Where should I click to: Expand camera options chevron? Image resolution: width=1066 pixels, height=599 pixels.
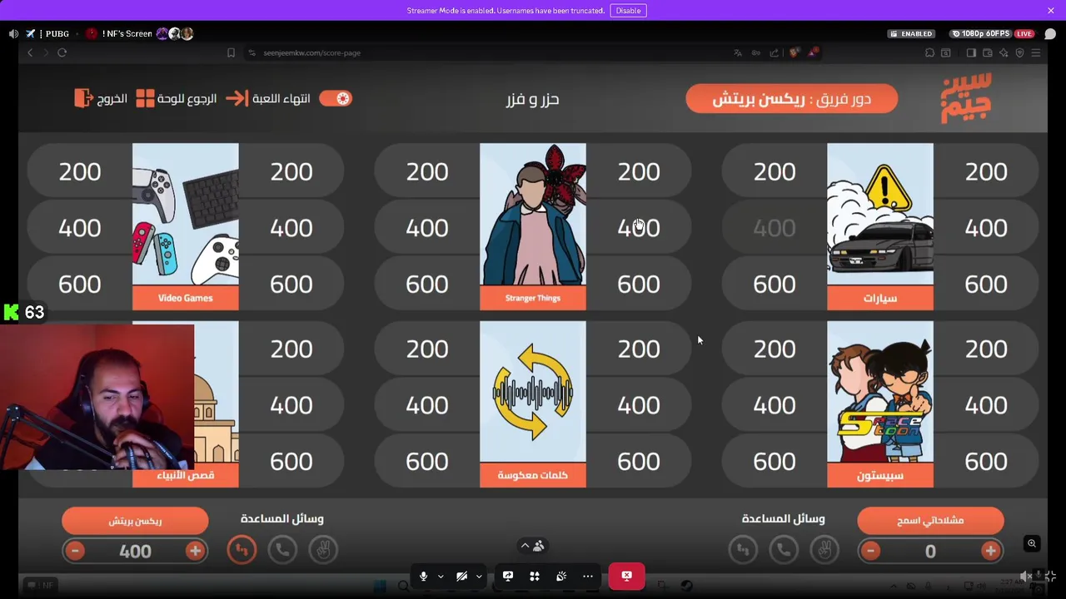(479, 576)
